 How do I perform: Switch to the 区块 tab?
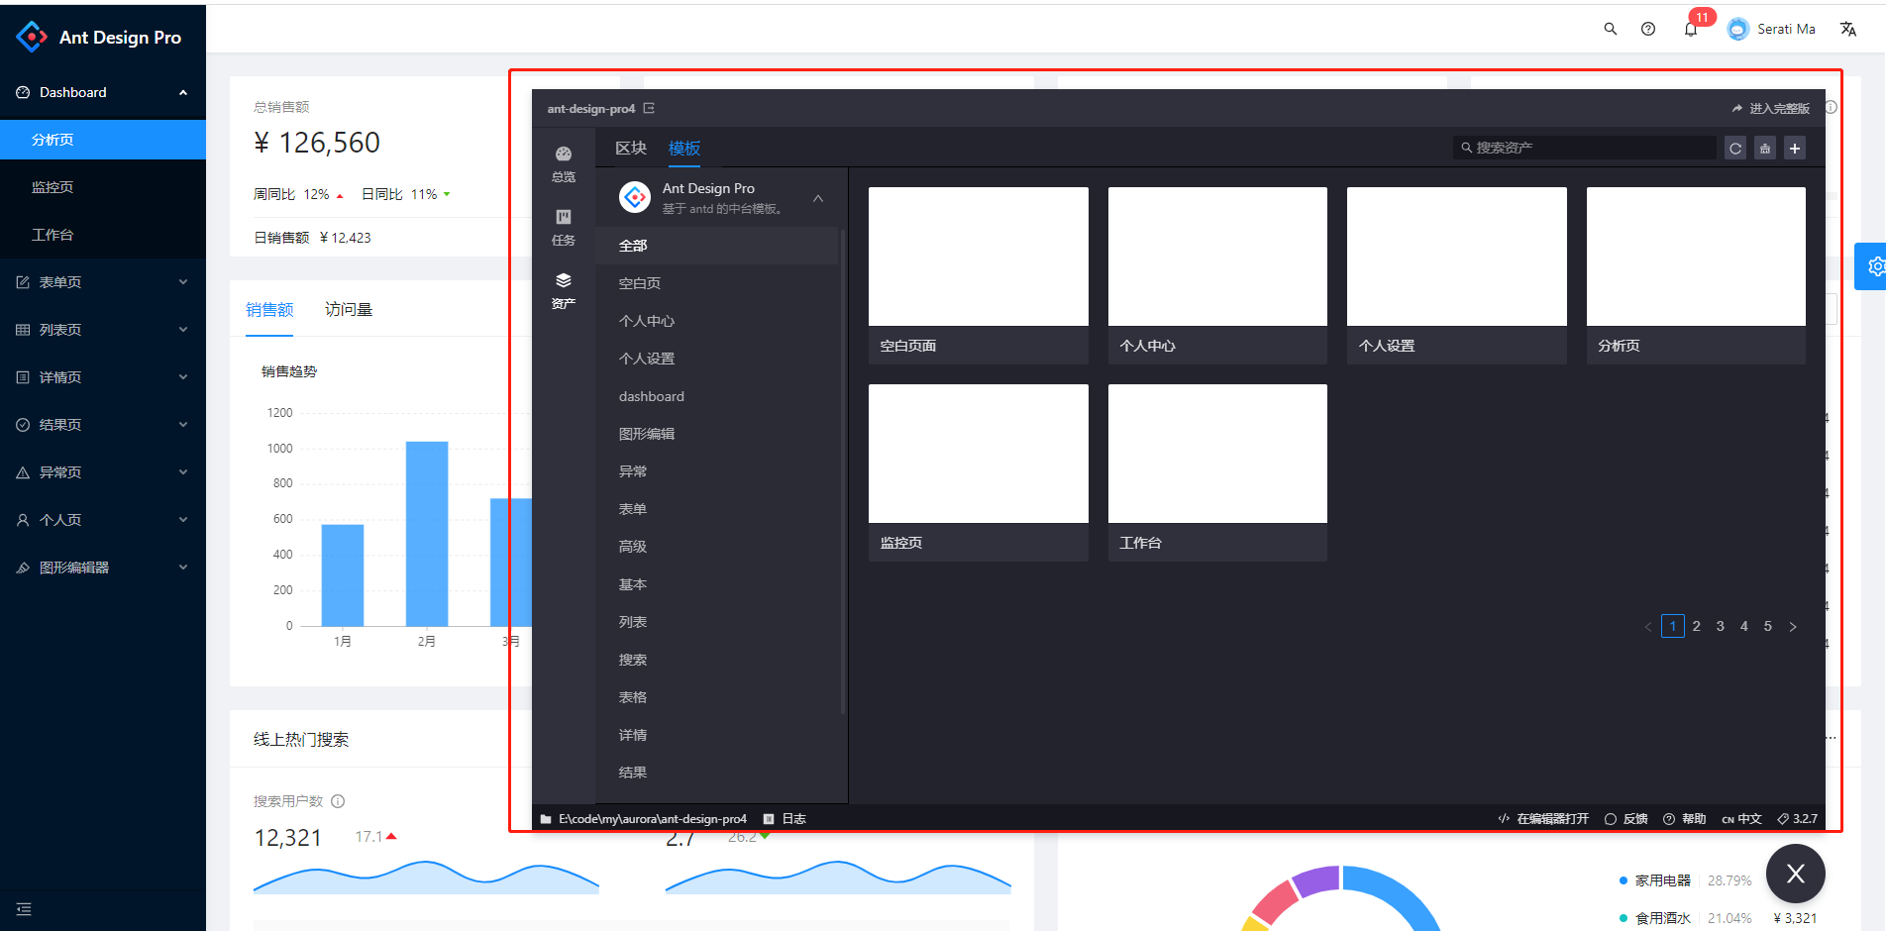point(629,148)
